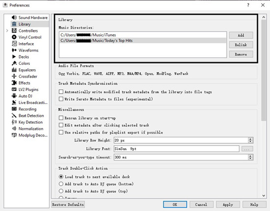270x211 pixels.
Task: Click the question mark help icon
Action: (248, 5)
